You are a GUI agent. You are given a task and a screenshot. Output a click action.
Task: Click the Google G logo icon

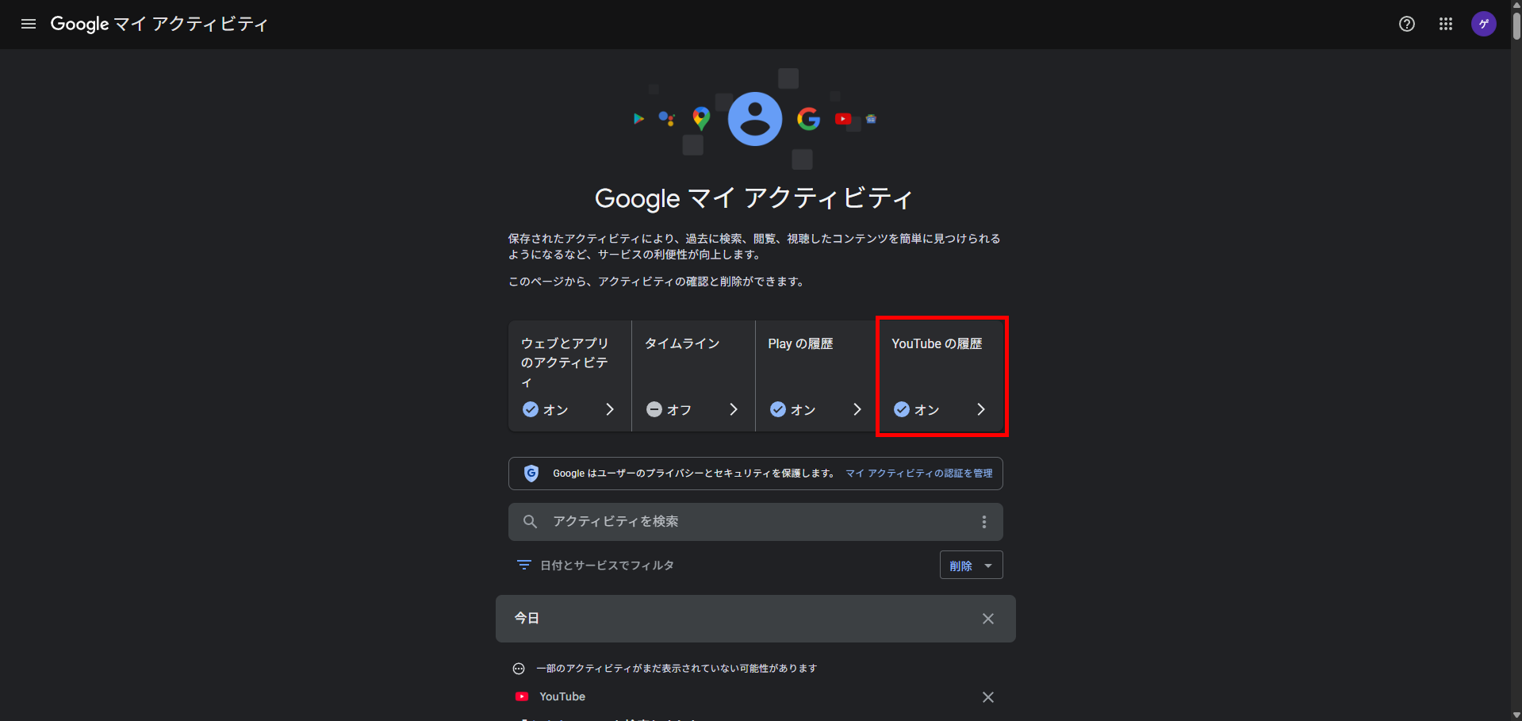click(x=809, y=119)
